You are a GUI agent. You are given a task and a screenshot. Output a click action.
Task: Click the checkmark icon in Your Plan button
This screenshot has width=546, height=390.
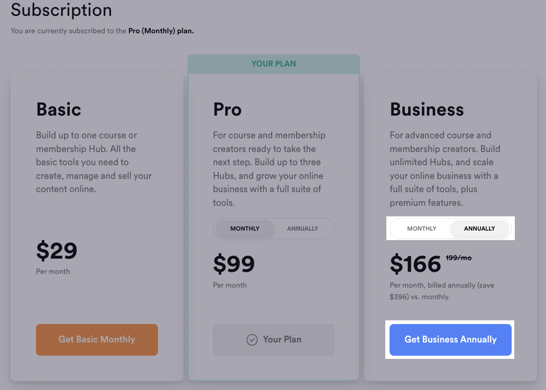[252, 339]
